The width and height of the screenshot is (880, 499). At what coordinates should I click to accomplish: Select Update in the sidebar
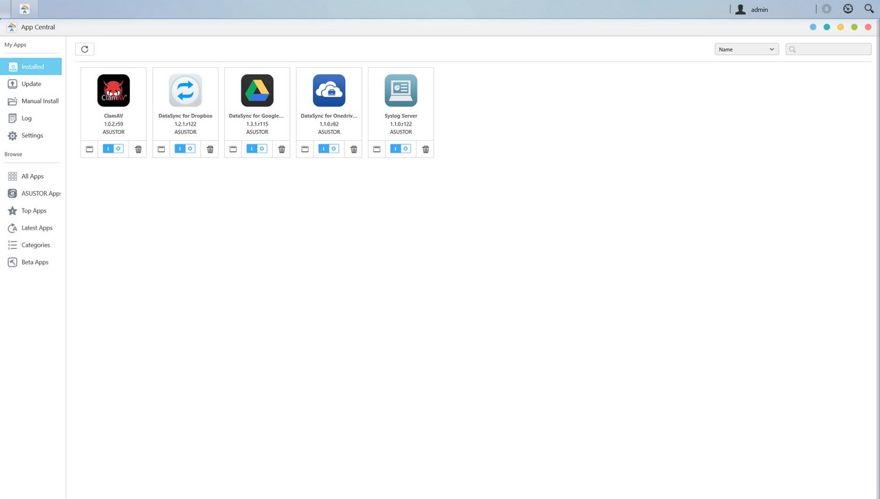tap(31, 84)
